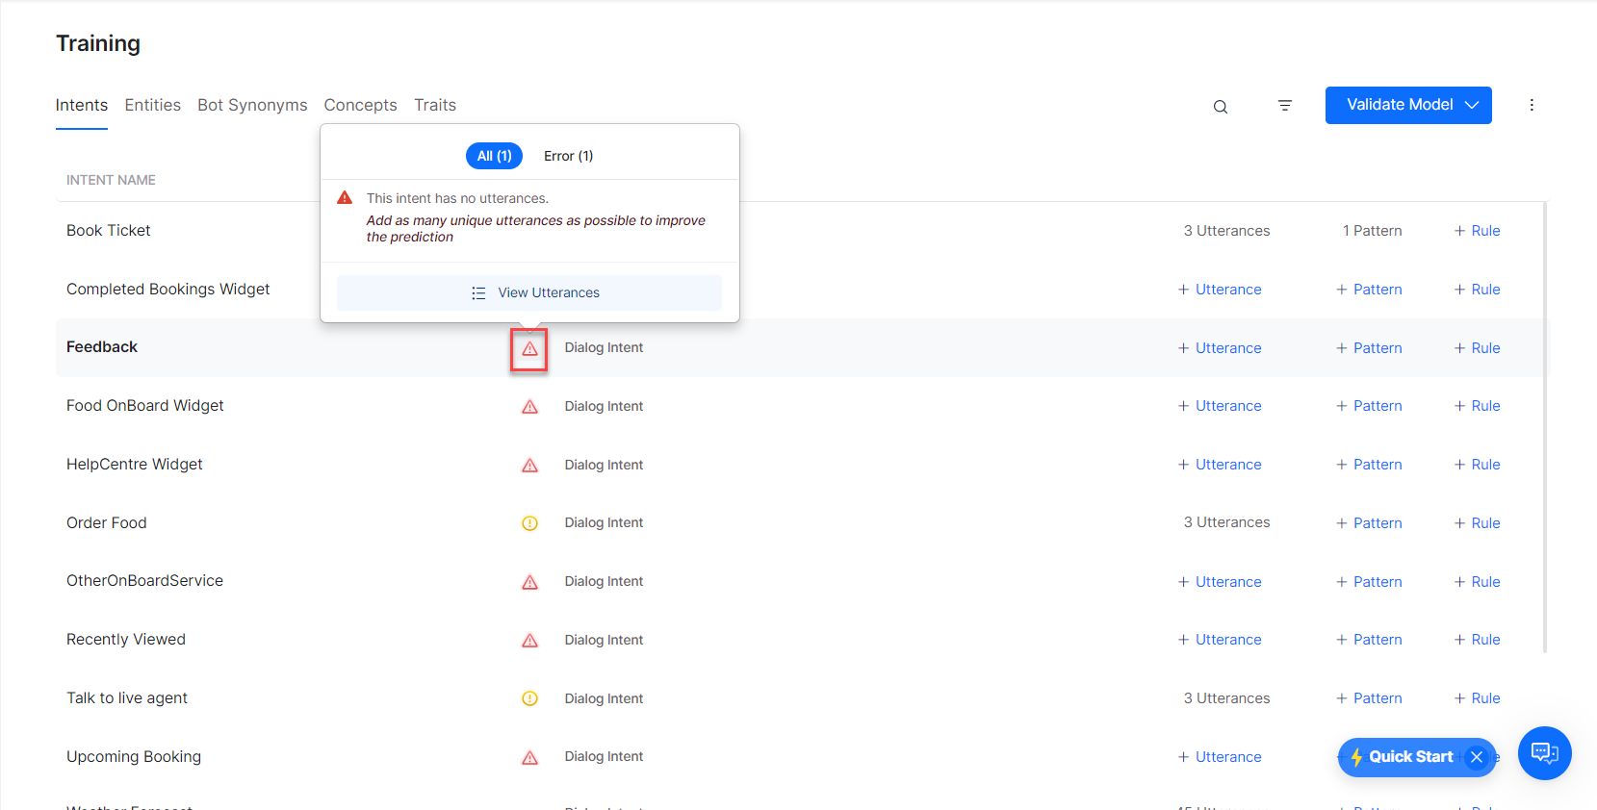Open the Recently Viewed intent row
The width and height of the screenshot is (1597, 810).
(x=126, y=640)
